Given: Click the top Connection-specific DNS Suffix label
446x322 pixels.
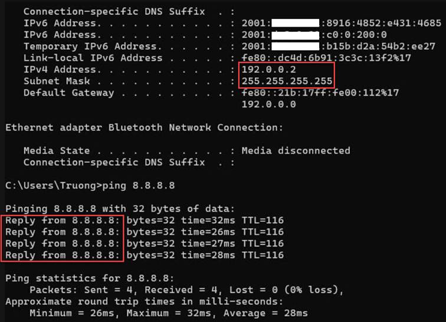Looking at the screenshot, I should click(114, 12).
